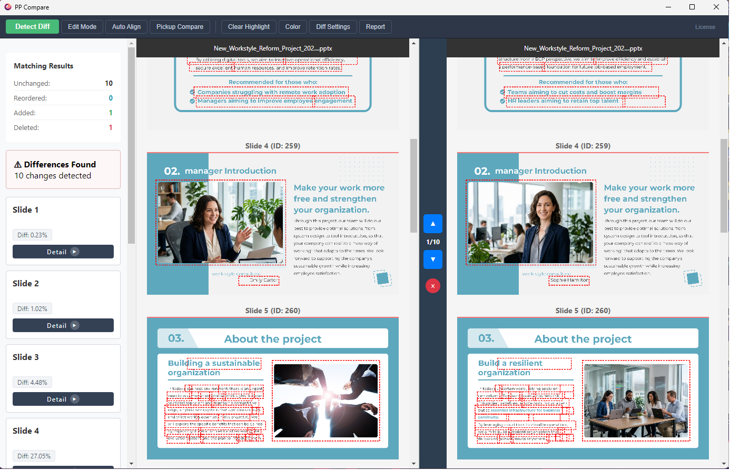
Task: Click the play icon in Slide 3 Detail
Action: pos(75,399)
